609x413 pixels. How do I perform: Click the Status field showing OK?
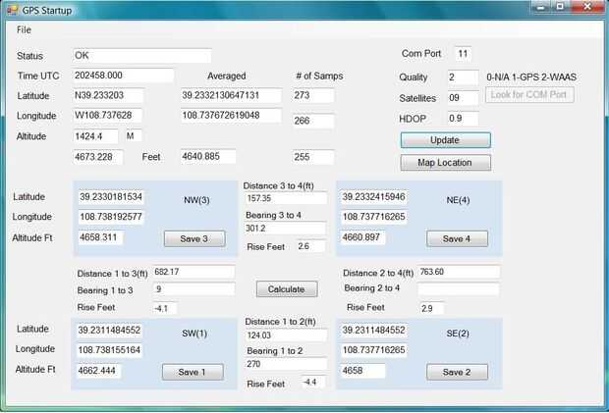click(141, 56)
